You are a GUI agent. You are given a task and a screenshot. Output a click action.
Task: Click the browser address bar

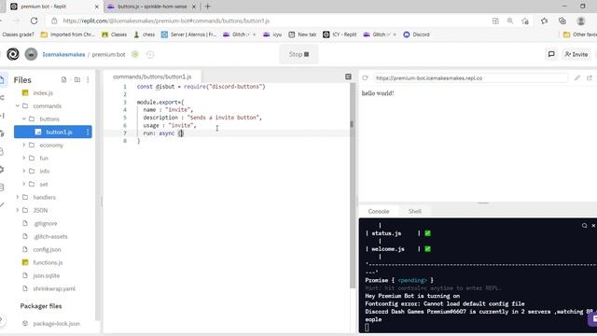[267, 21]
